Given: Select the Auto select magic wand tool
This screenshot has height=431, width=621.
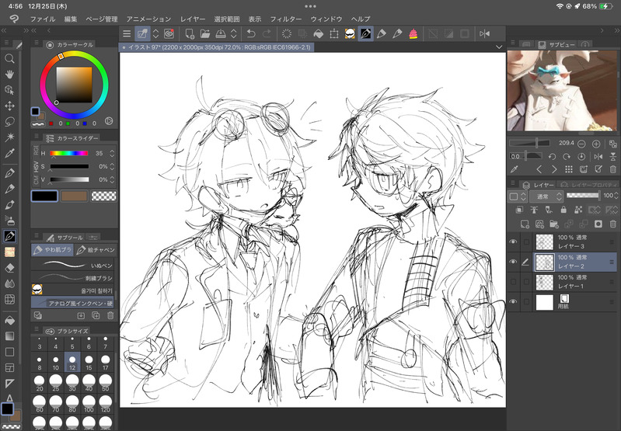Looking at the screenshot, I should click(9, 137).
